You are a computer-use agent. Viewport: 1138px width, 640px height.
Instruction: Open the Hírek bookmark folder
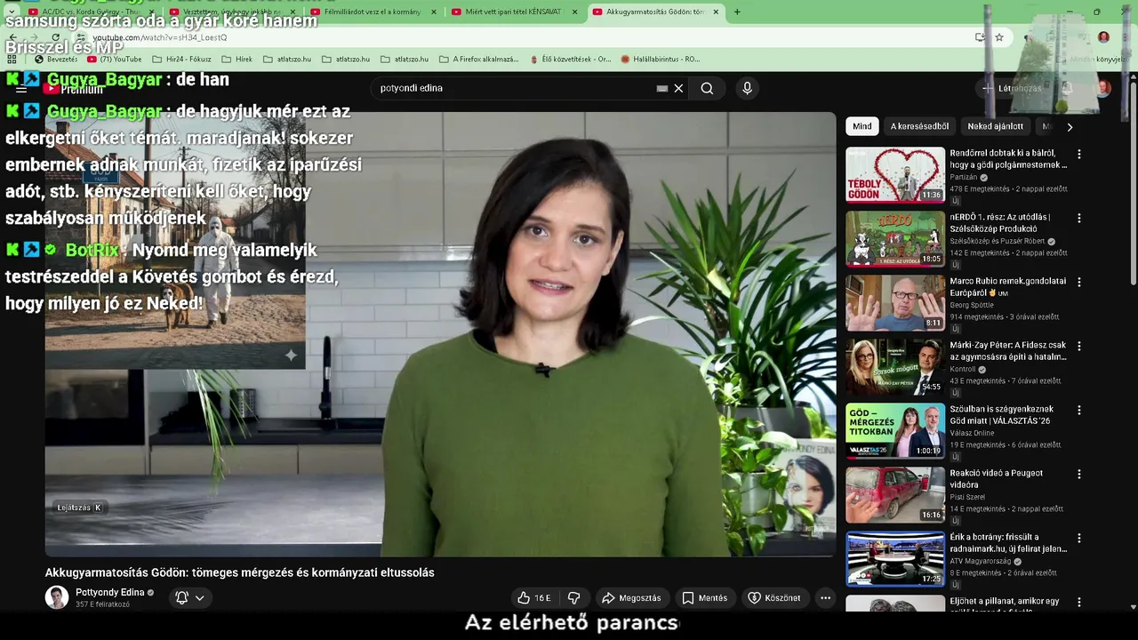point(236,59)
